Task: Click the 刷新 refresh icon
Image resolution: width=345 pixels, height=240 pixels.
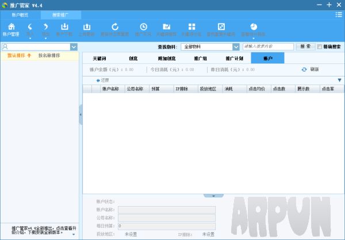Action: coord(304,70)
